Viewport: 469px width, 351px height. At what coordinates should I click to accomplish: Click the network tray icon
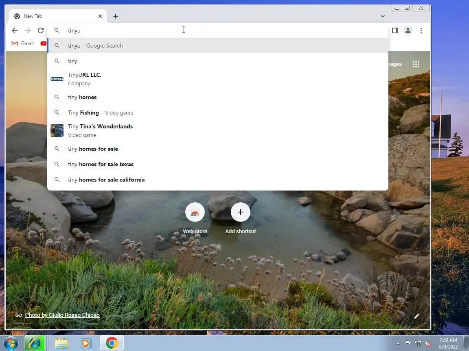[418, 343]
